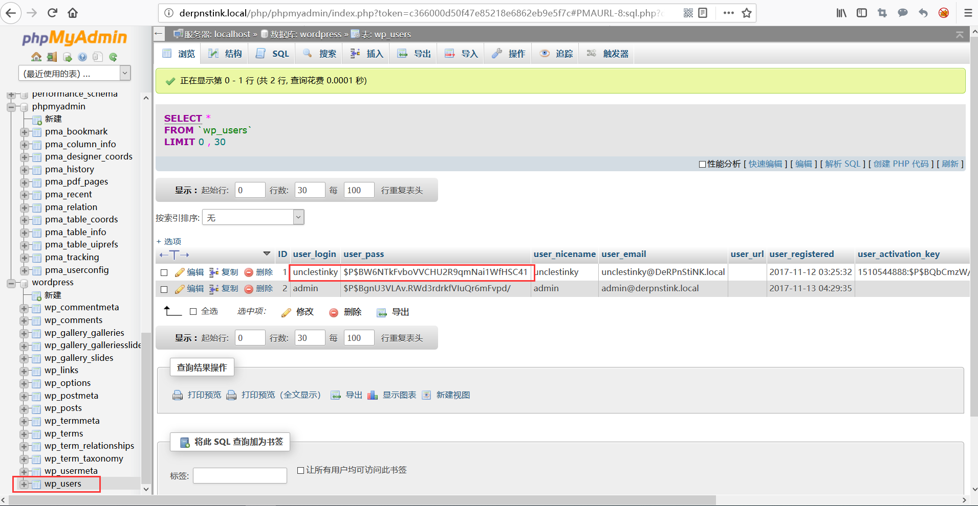978x506 pixels.
Task: Toggle full texts arrow icon in table header
Action: pyautogui.click(x=174, y=255)
